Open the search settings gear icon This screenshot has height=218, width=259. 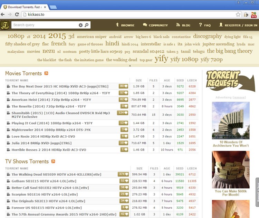tap(80, 25)
